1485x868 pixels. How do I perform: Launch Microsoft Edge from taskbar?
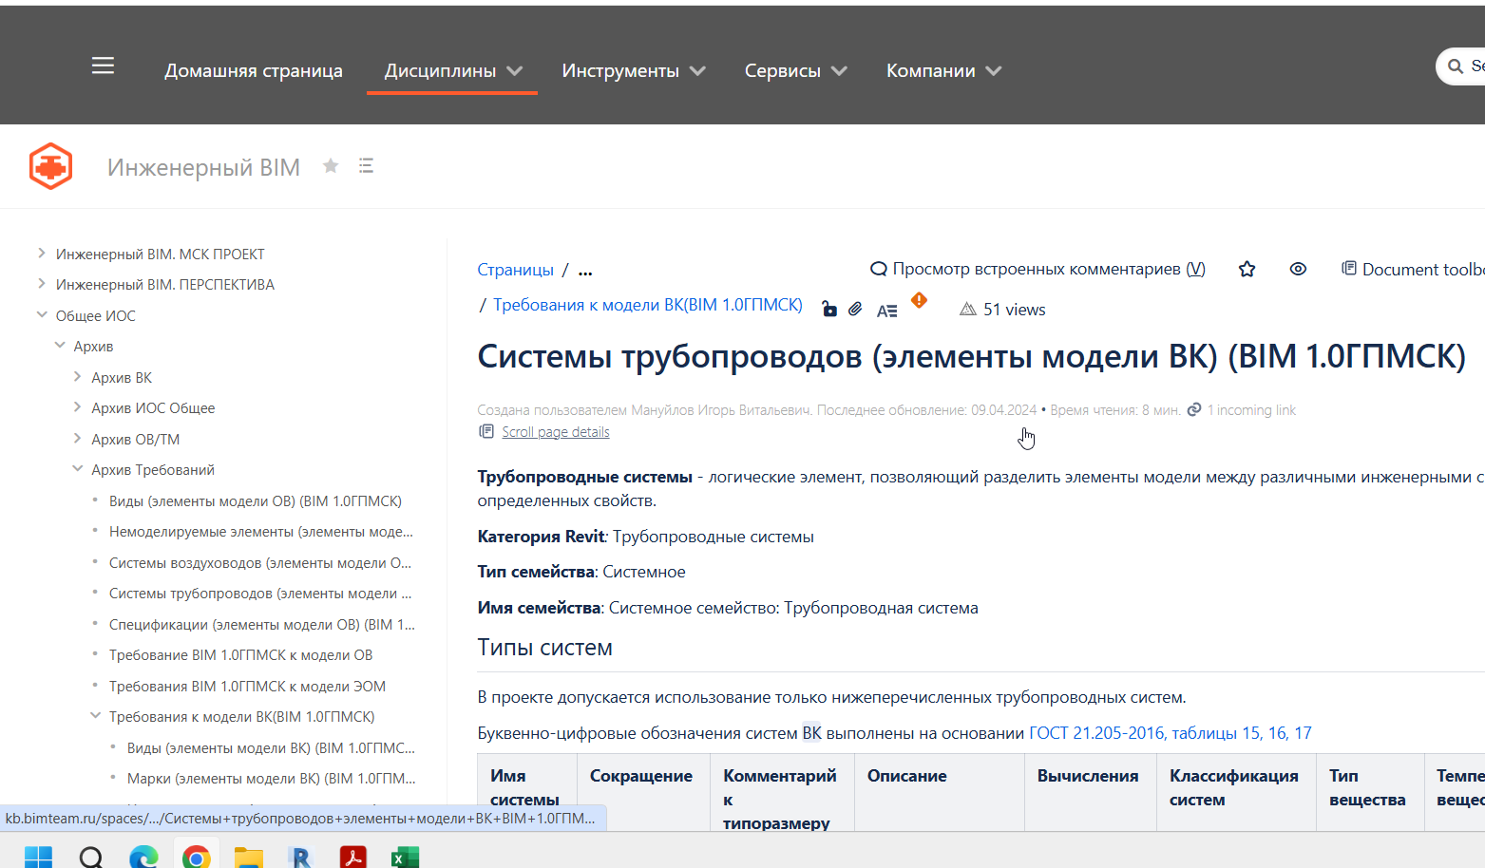click(x=143, y=857)
